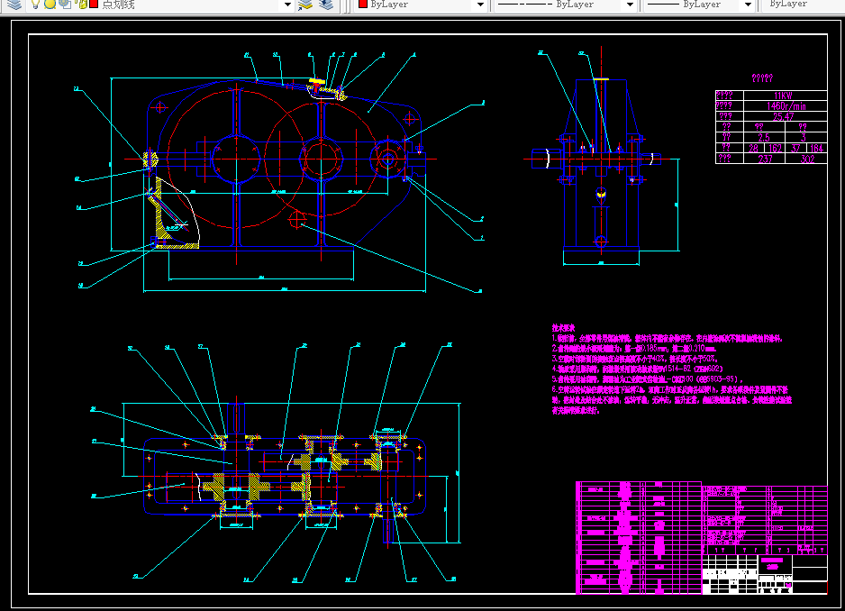Click the 184 cell in parameter table
The image size is (845, 611).
coord(816,148)
